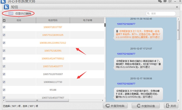Click the contact list vertical scrollbar thumb
This screenshot has height=110, width=182.
coord(105,25)
